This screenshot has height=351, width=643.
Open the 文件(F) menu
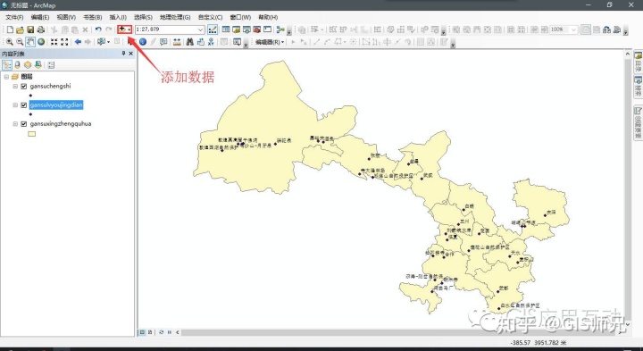point(14,17)
